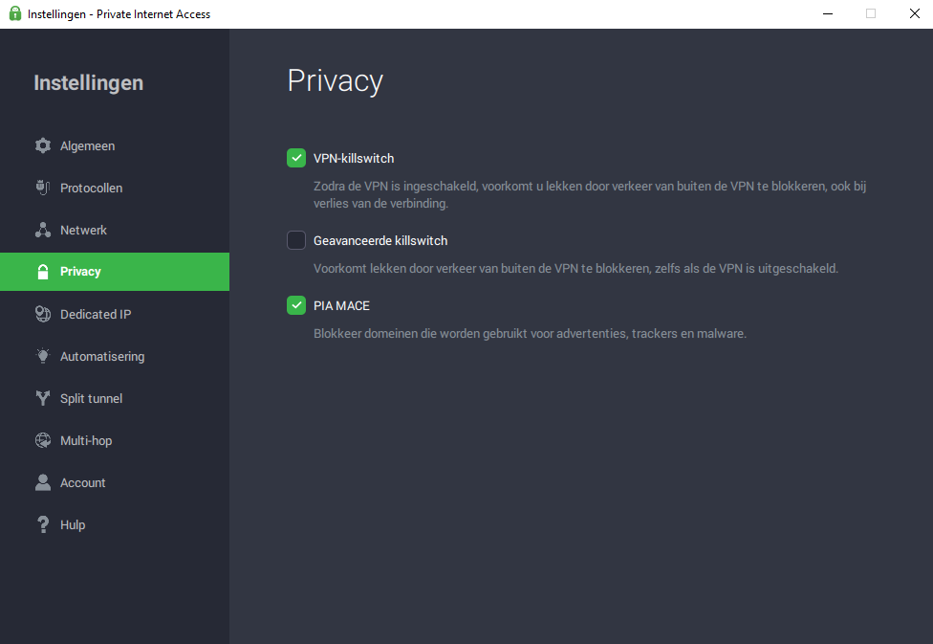Viewport: 933px width, 644px height.
Task: Select the Multi-hop globe icon
Action: 43,440
